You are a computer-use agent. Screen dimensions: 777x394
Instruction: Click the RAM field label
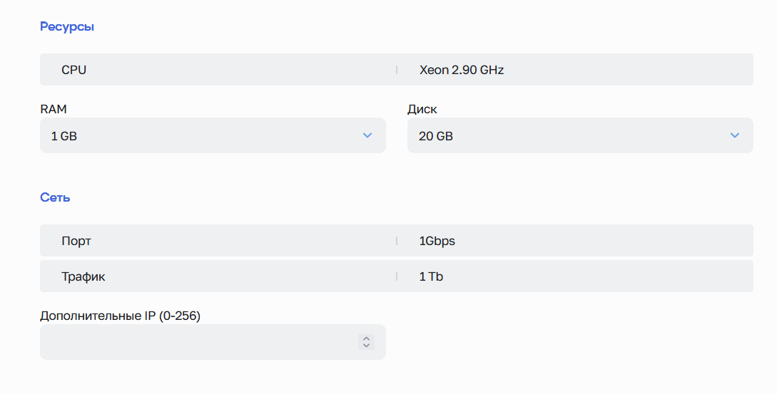click(54, 109)
